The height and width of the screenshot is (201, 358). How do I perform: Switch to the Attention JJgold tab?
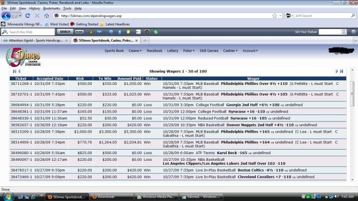[x=35, y=40]
